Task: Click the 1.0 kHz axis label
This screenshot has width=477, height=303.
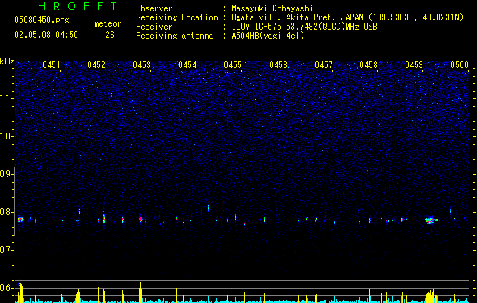Action: click(x=6, y=136)
